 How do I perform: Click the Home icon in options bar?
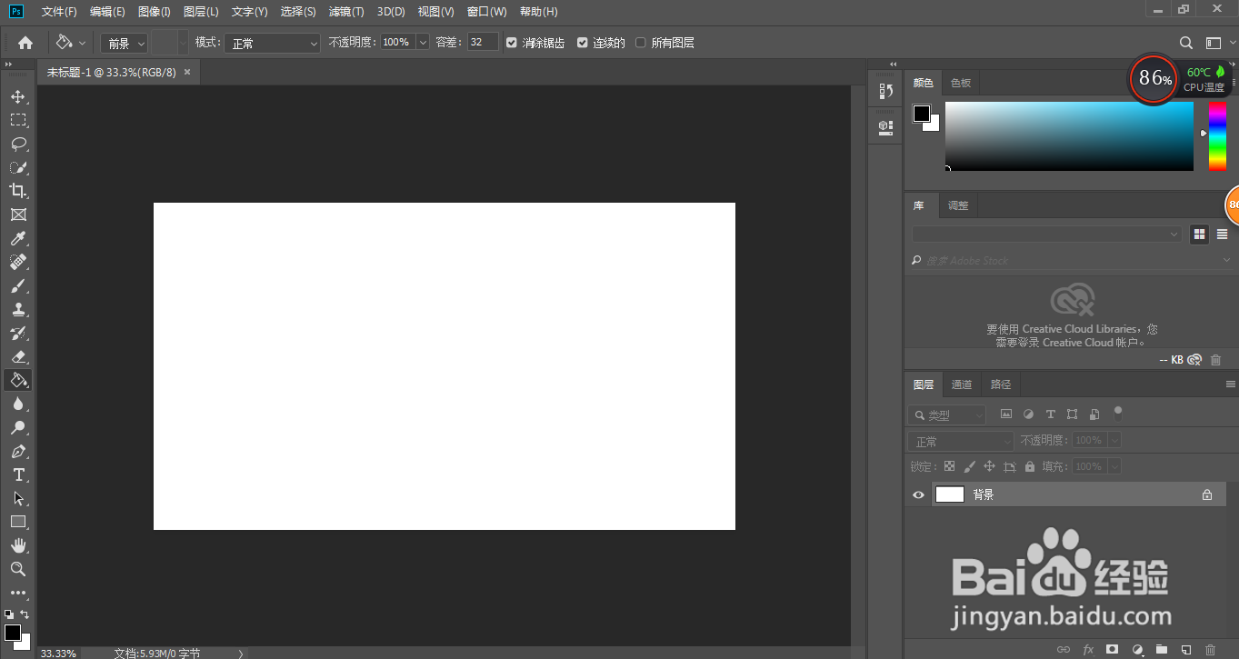point(25,43)
